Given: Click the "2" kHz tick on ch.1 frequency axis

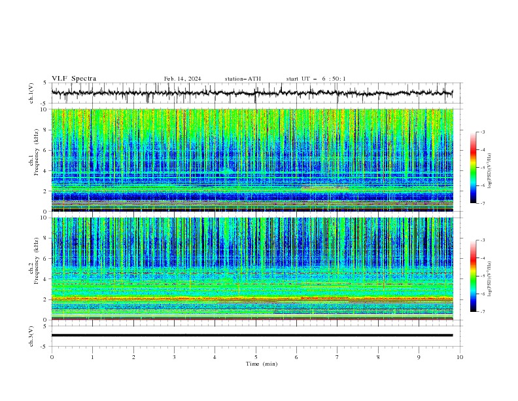Looking at the screenshot, I should [x=46, y=191].
